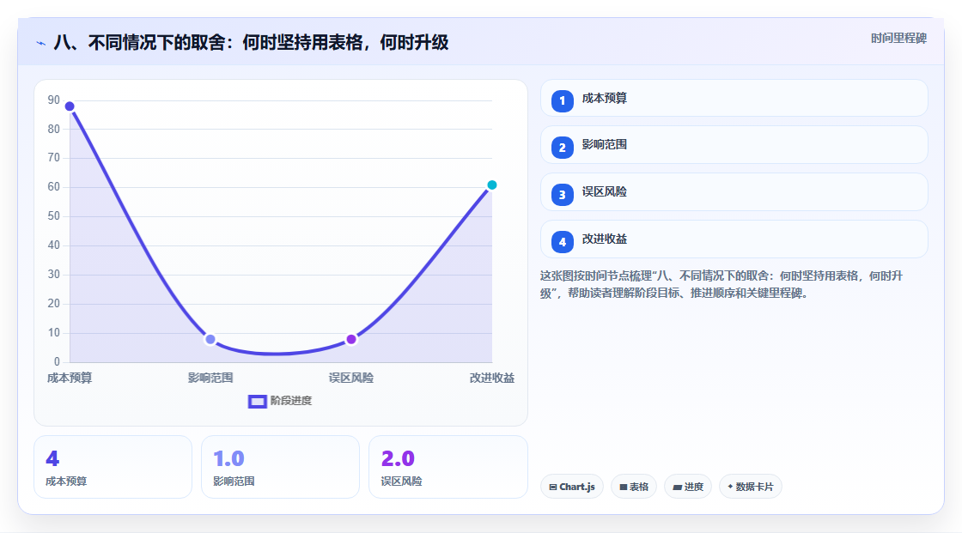Click the number 4 badge for 改进收益

(x=562, y=242)
